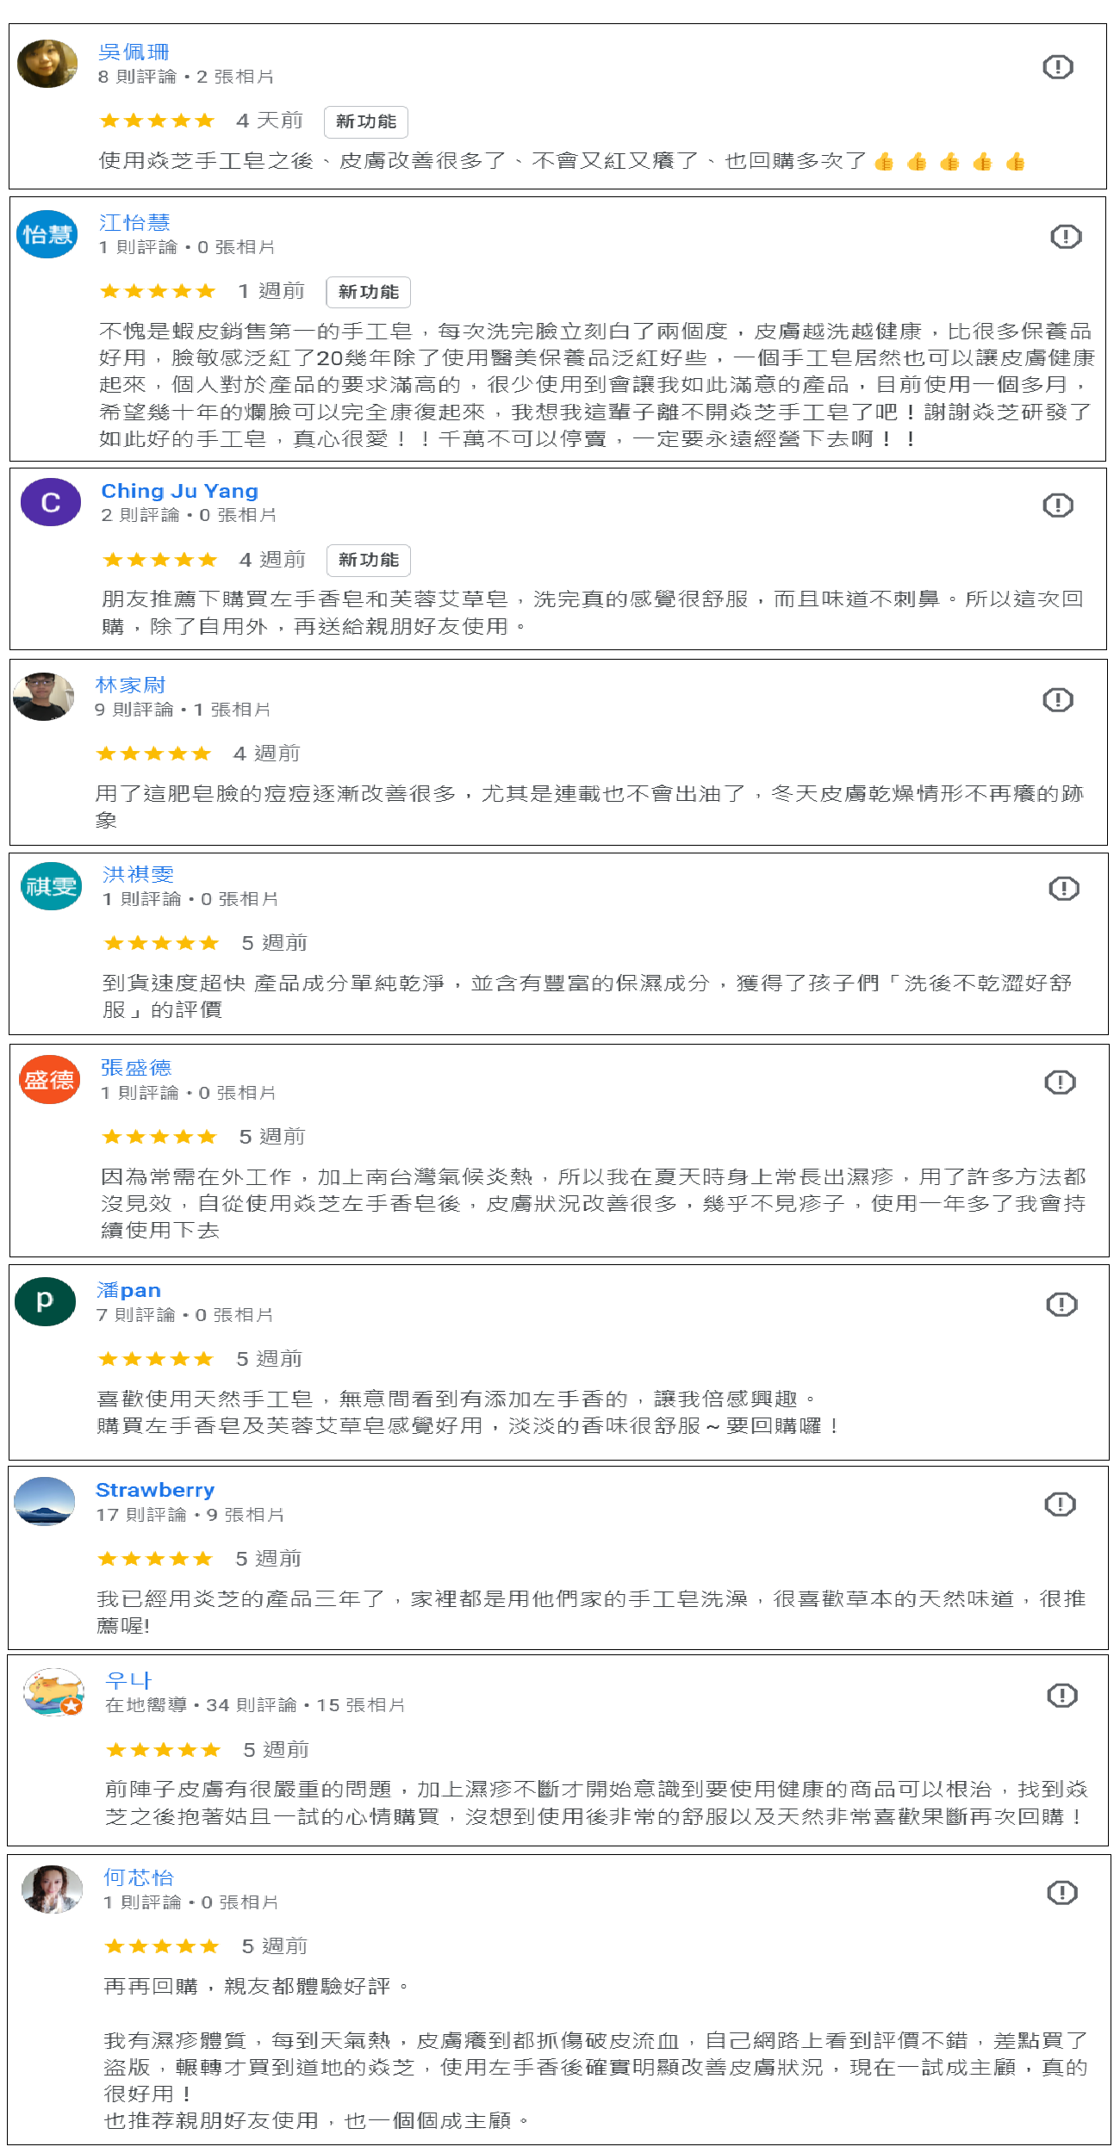The image size is (1120, 2153).
Task: Report Strawberry's review
Action: (1060, 1504)
